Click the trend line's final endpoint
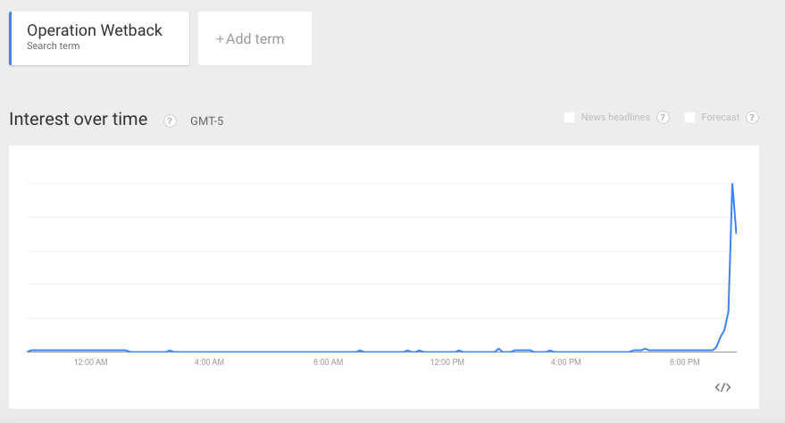The height and width of the screenshot is (423, 785). [736, 233]
